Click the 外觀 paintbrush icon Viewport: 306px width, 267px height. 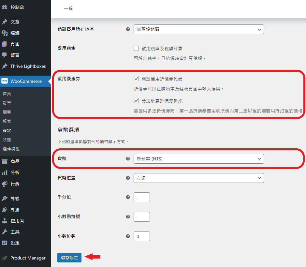pos(5,199)
